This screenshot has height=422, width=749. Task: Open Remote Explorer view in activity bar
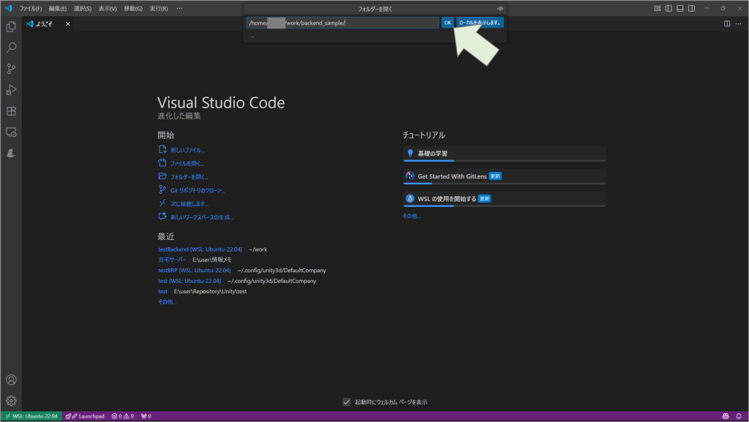tap(11, 132)
